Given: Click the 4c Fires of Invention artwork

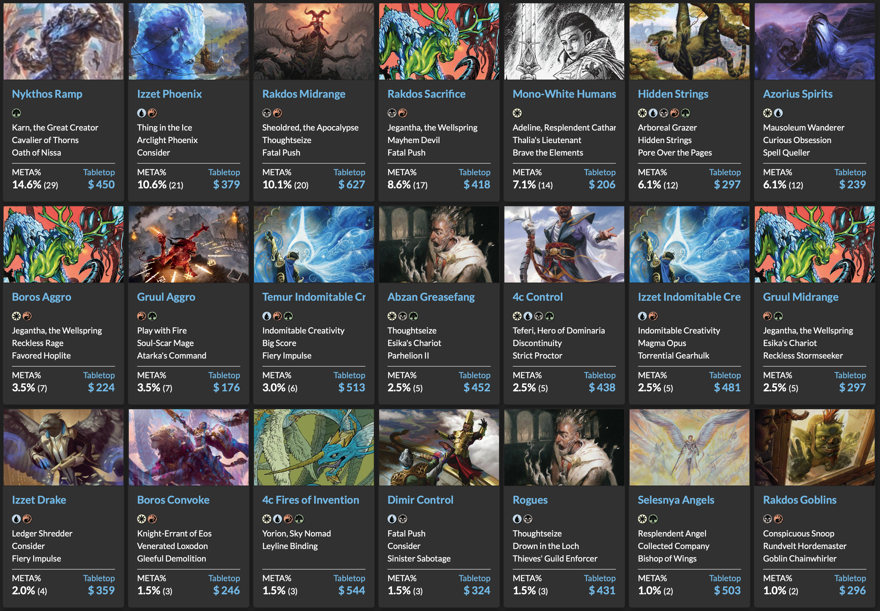Looking at the screenshot, I should click(314, 447).
